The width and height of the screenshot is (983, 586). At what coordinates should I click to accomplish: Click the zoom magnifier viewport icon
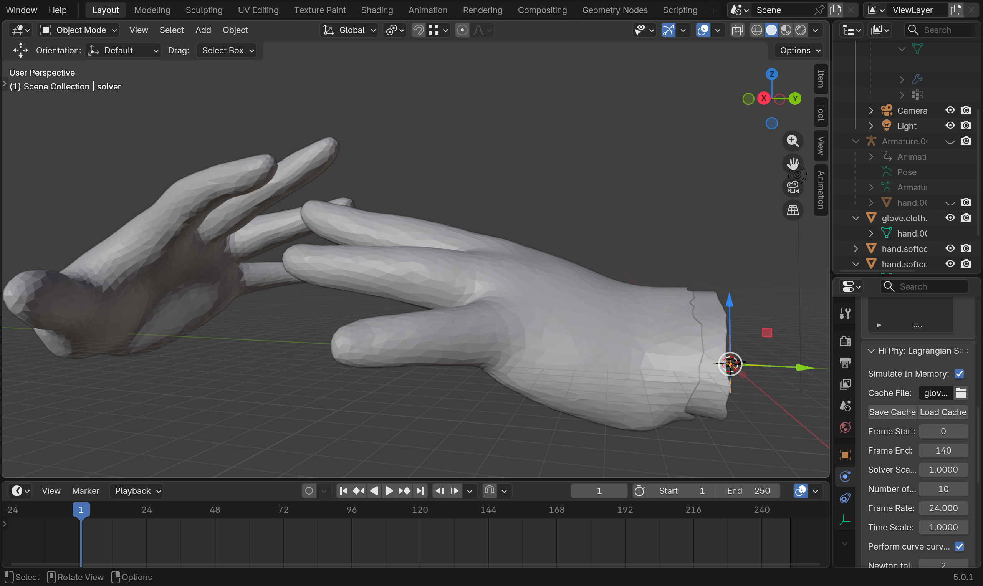point(792,141)
